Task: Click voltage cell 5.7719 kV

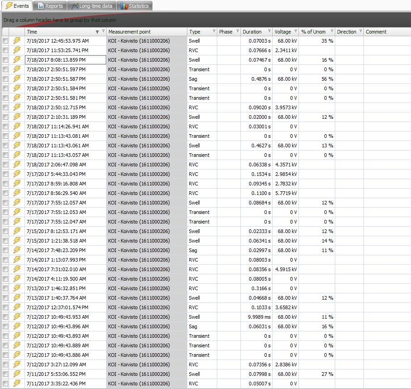Action: pos(285,193)
